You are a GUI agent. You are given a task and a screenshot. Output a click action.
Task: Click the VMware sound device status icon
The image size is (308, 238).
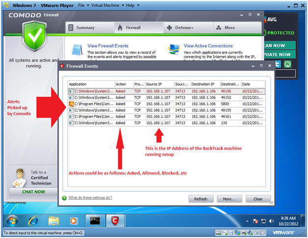250,233
